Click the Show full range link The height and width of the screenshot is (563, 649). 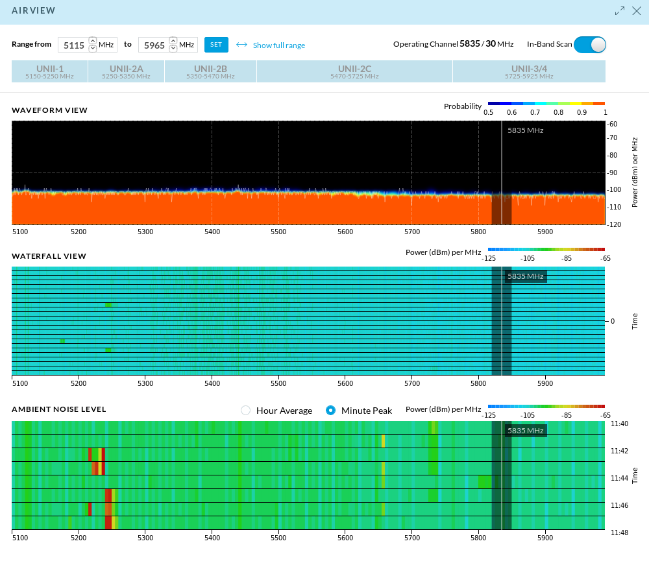[x=278, y=45]
